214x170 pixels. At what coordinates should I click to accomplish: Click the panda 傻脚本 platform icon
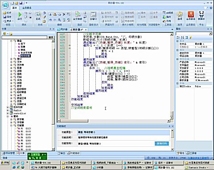pos(202,14)
